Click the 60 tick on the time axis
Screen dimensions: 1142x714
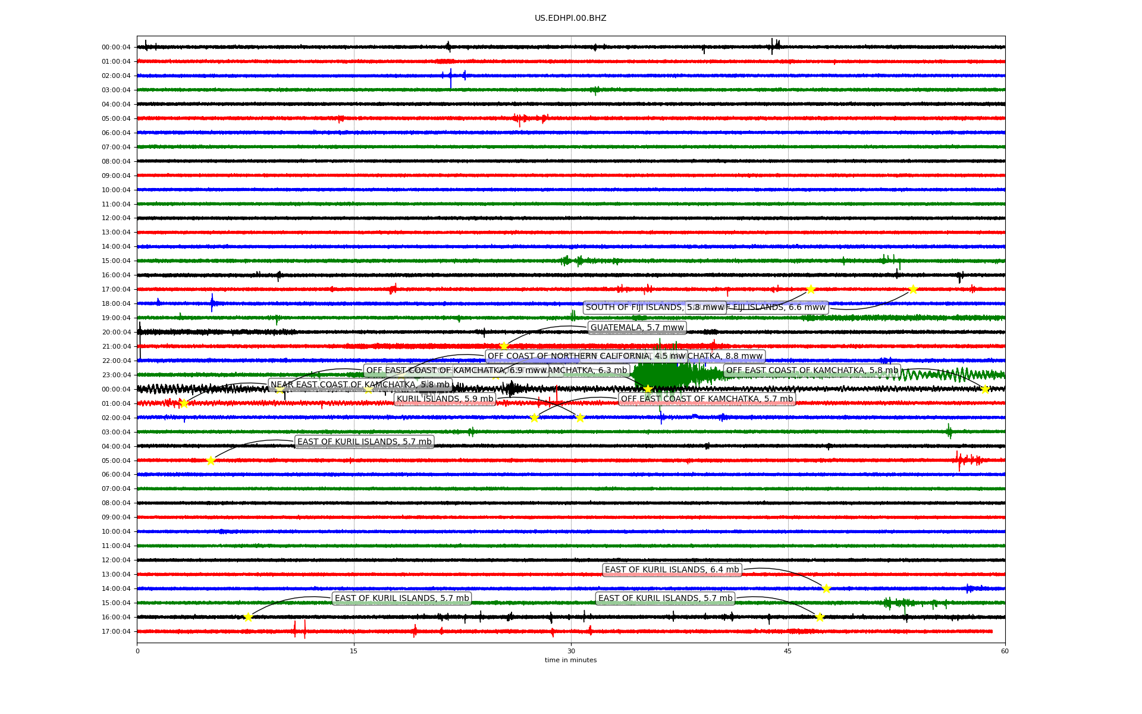coord(1005,651)
